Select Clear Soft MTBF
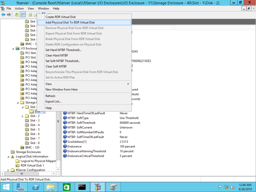Image resolution: width=256 pixels, height=192 pixels. click(84, 67)
